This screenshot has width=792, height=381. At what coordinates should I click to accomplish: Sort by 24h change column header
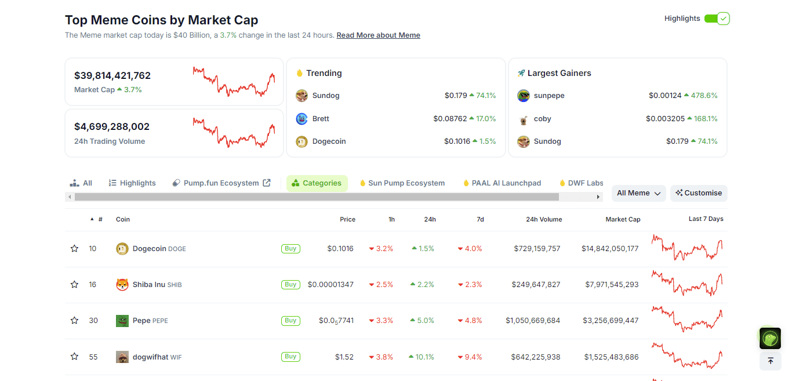click(x=430, y=219)
